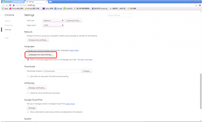Image resolution: width=202 pixels, height=122 pixels.
Task: Click the vertical scrollbar thumb
Action: pyautogui.click(x=201, y=91)
